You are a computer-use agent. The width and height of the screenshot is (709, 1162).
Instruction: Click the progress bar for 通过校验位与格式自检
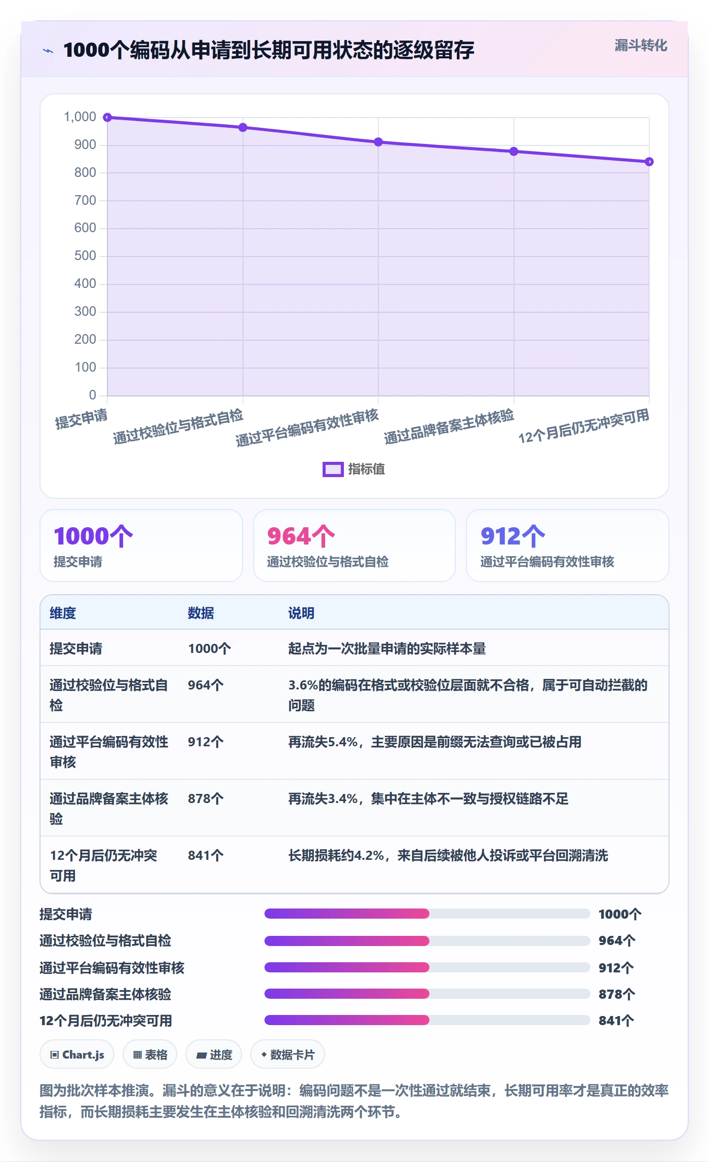tap(427, 941)
